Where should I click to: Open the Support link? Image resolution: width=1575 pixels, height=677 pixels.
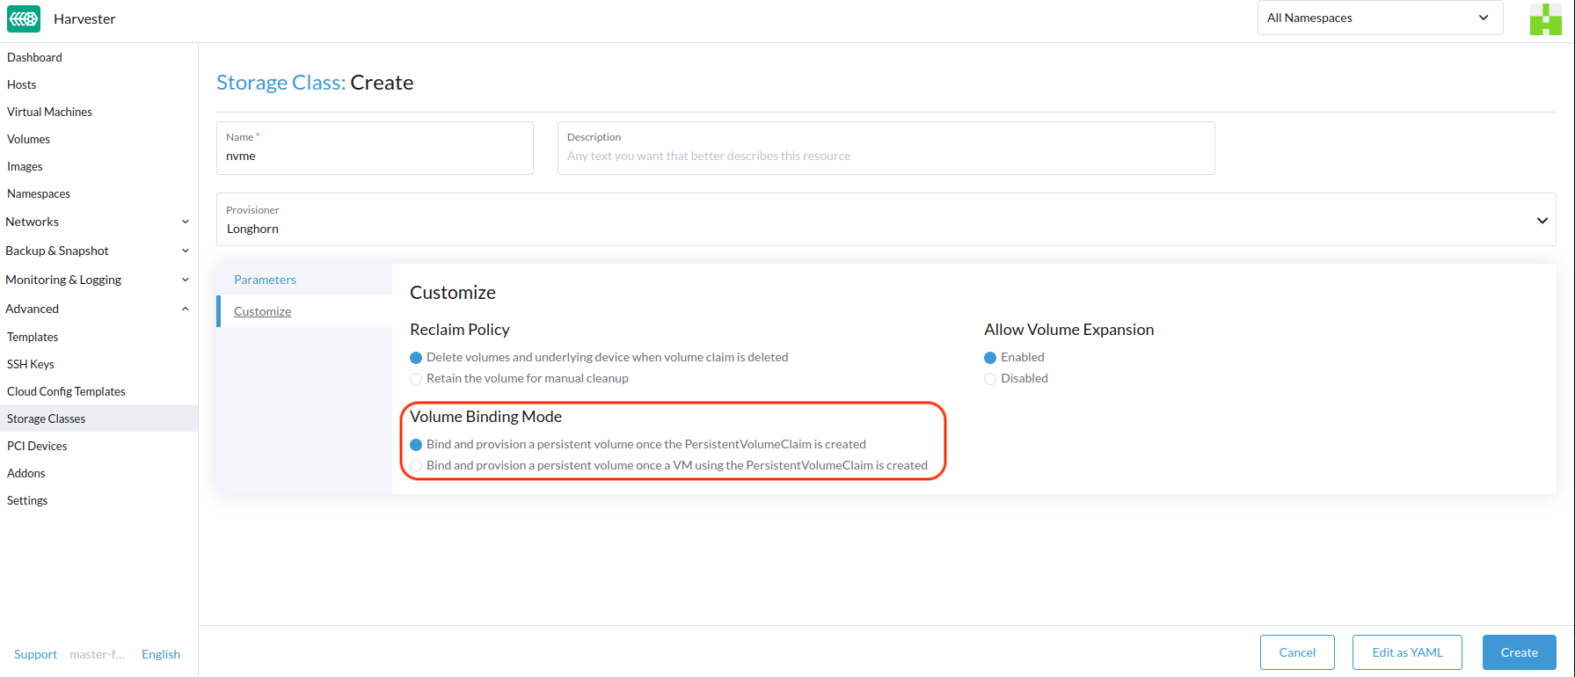point(35,654)
